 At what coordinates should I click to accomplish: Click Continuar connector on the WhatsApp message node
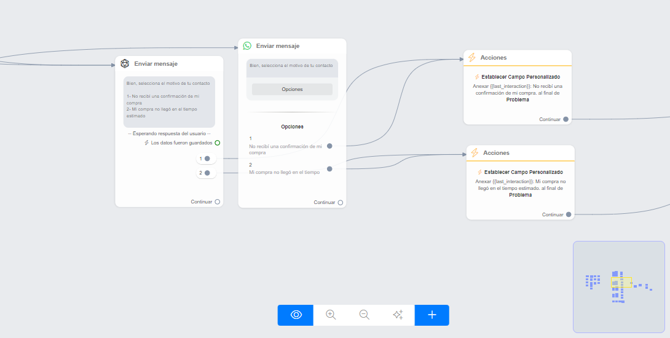(x=341, y=202)
